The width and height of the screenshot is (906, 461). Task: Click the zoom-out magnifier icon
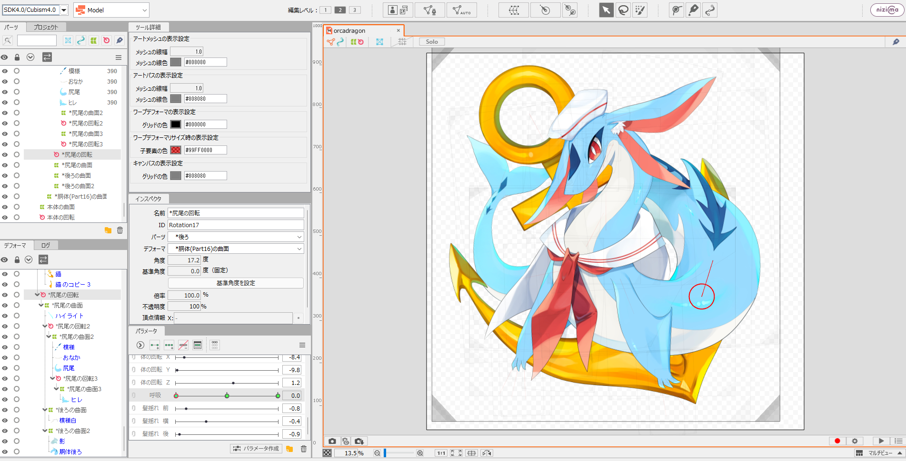[x=377, y=453]
